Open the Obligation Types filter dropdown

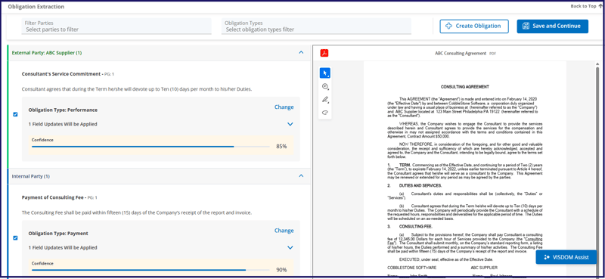point(316,26)
